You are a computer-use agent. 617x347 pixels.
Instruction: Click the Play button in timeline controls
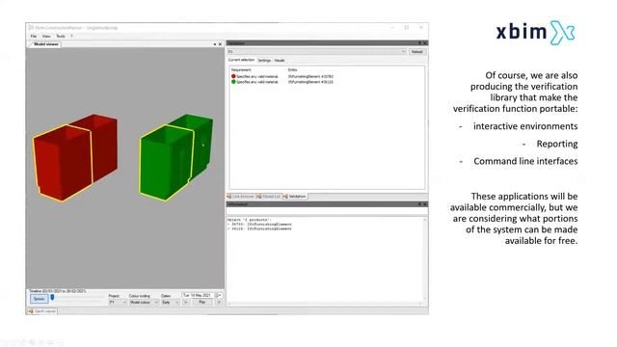coord(201,302)
